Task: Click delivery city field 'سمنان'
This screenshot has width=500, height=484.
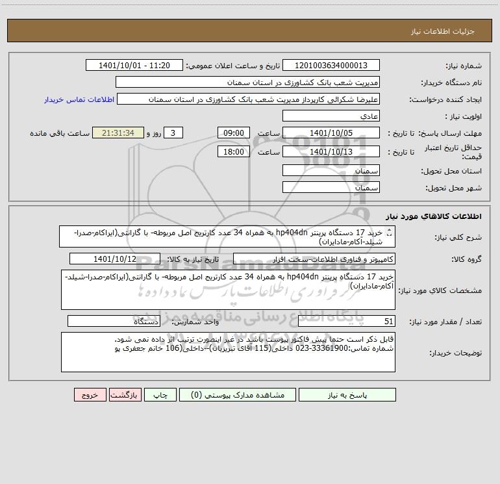Action: coord(331,187)
